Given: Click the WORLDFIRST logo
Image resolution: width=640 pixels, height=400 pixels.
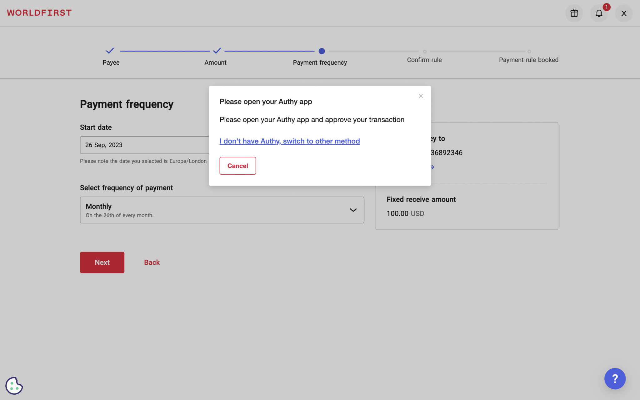Looking at the screenshot, I should tap(39, 12).
